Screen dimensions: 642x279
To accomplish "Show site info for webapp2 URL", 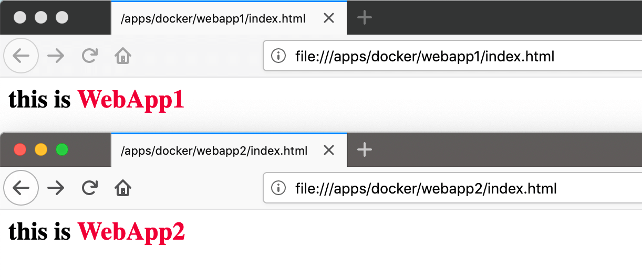I will click(278, 188).
